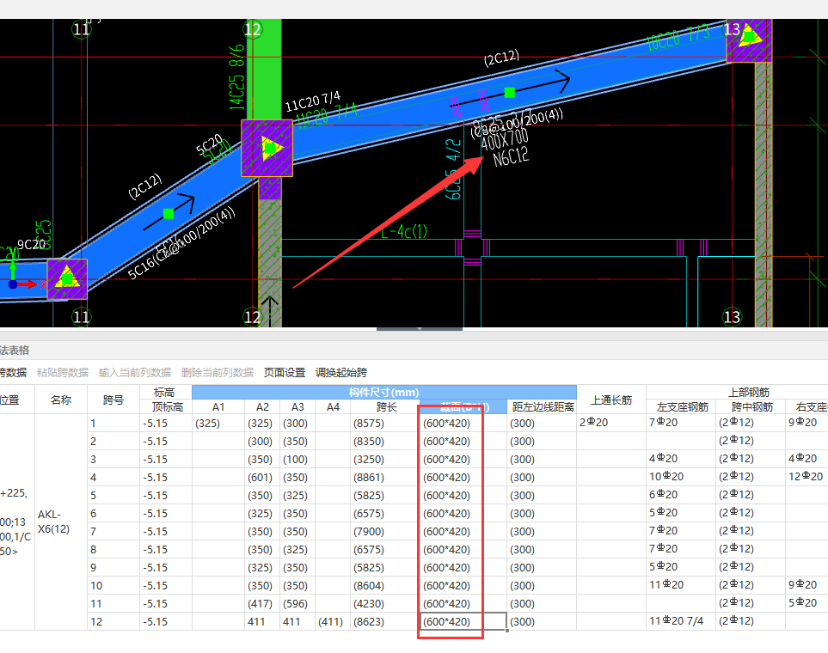Collapse the table panel via splitter handle
Image resolution: width=828 pixels, height=653 pixels.
(420, 329)
